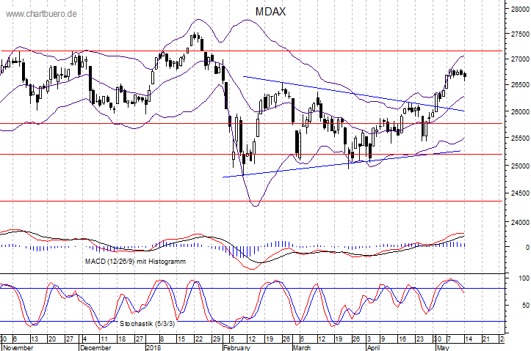531x351 pixels.
Task: Click the 2018 year marker
Action: [x=154, y=347]
